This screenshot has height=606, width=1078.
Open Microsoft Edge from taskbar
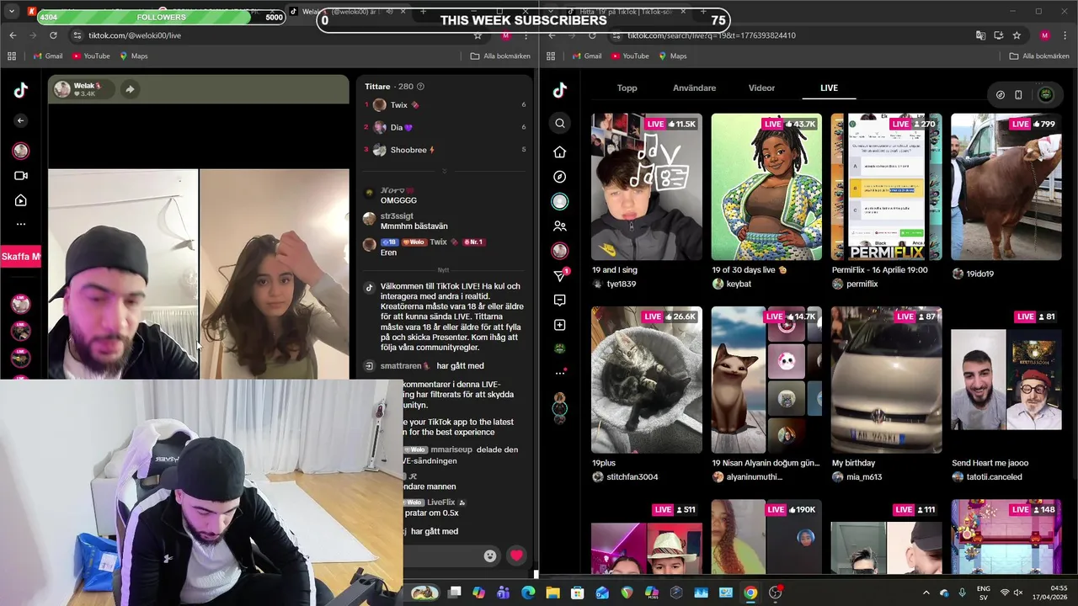tap(528, 593)
